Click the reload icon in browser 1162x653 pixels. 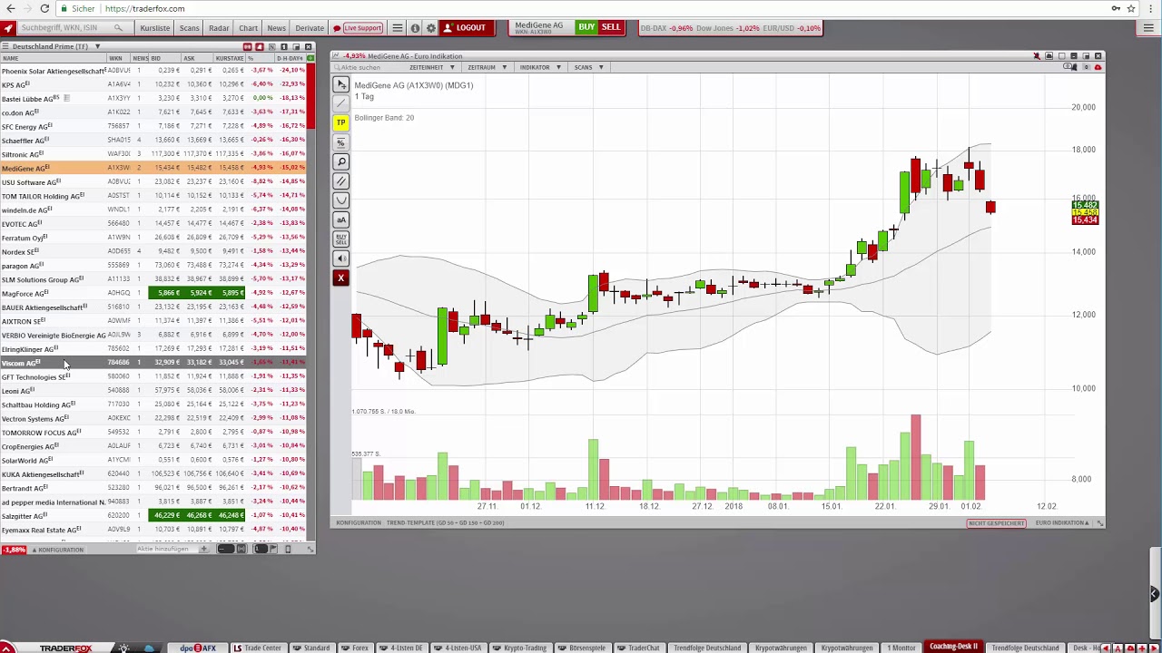[44, 8]
